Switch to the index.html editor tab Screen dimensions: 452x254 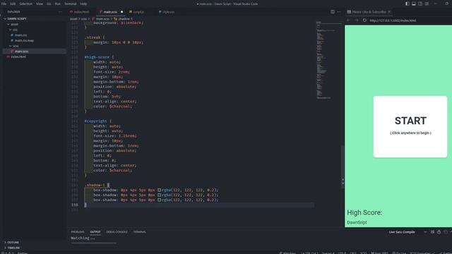pos(80,12)
